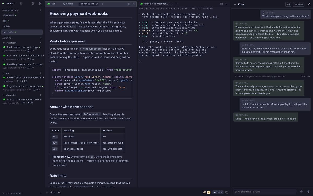The width and height of the screenshot is (313, 196).
Task: Expand the kururu Migrate auth blocked notice
Action: (x=235, y=77)
